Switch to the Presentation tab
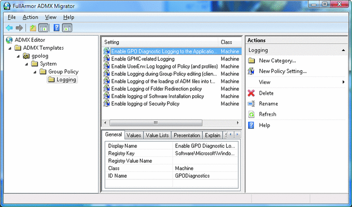Screen dimensions: 352x207 point(187,135)
